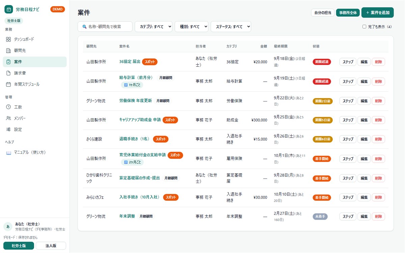Click the 月額顧問 tag on 年末調整 row
The height and width of the screenshot is (253, 405).
click(146, 216)
